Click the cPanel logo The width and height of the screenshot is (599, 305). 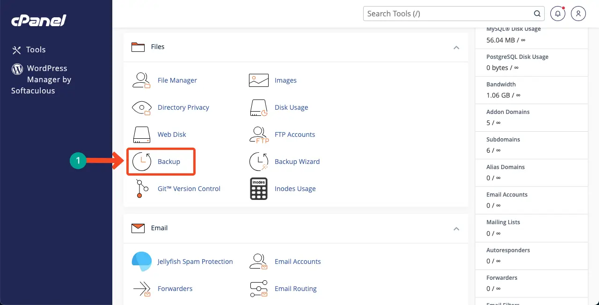click(x=39, y=21)
